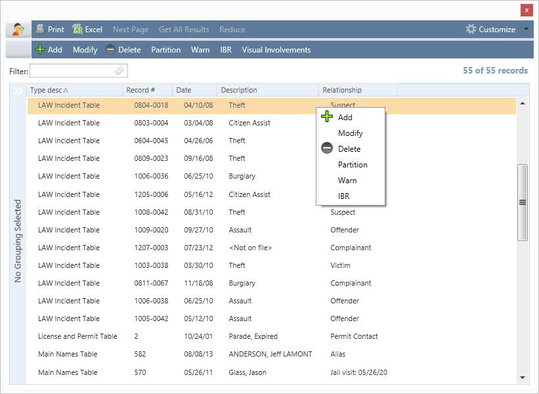Click the Excel export icon
This screenshot has height=394, width=539.
[77, 30]
